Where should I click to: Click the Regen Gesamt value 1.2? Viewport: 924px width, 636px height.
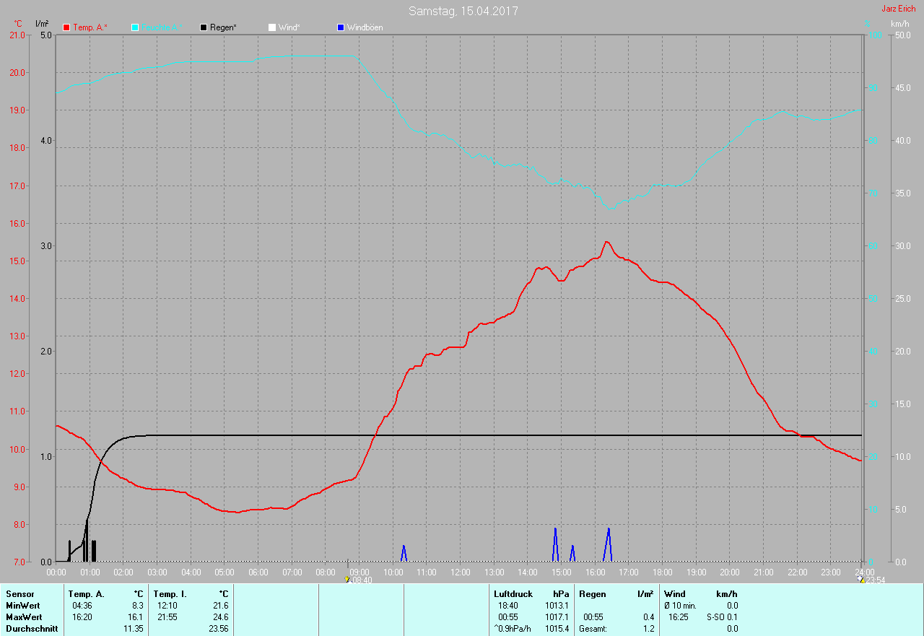[648, 629]
